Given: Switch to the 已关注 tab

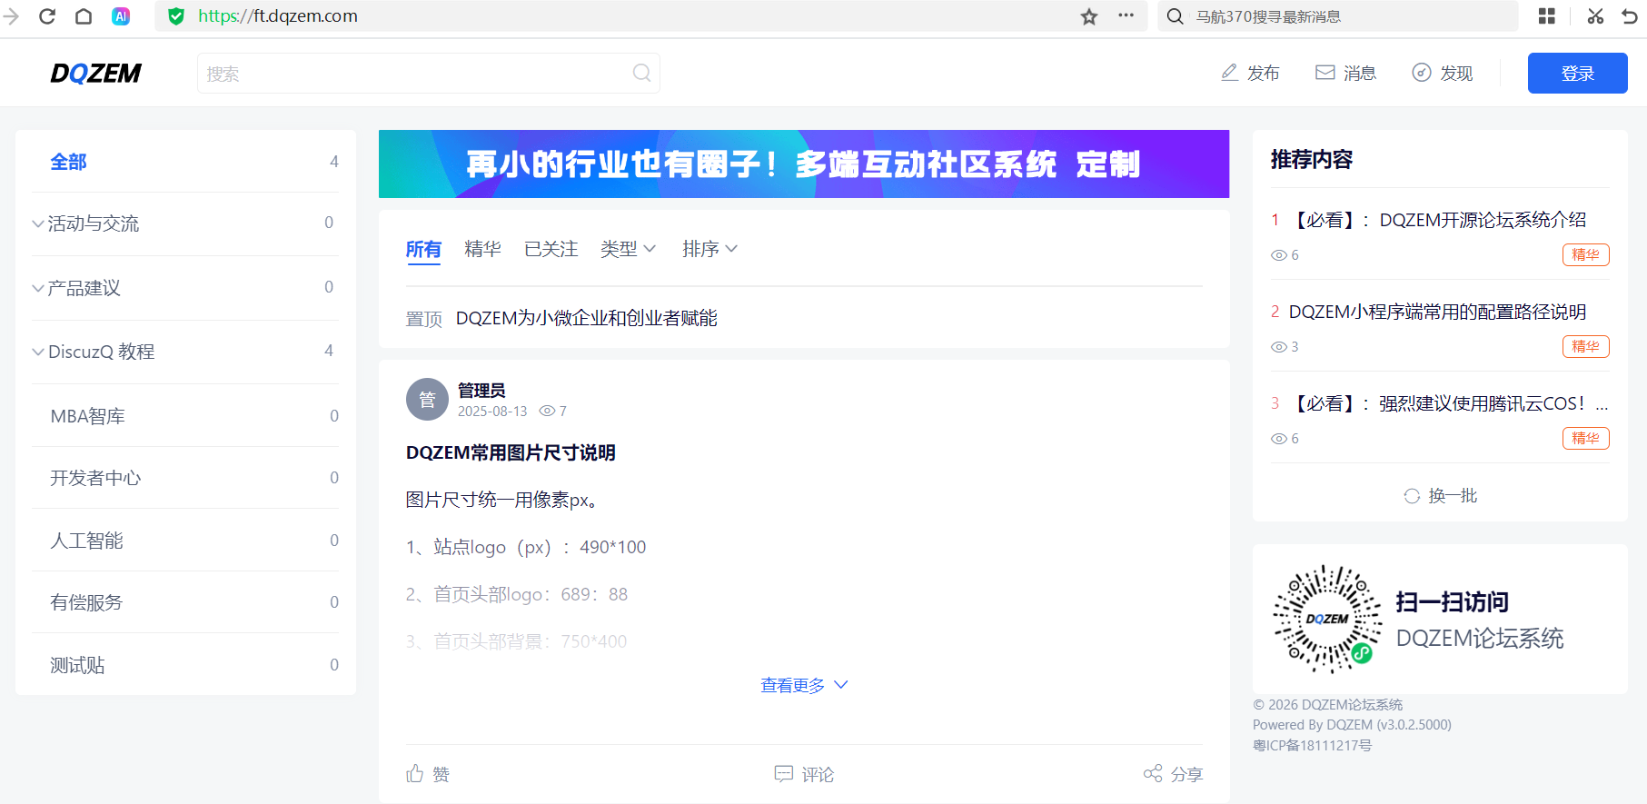Looking at the screenshot, I should point(551,249).
